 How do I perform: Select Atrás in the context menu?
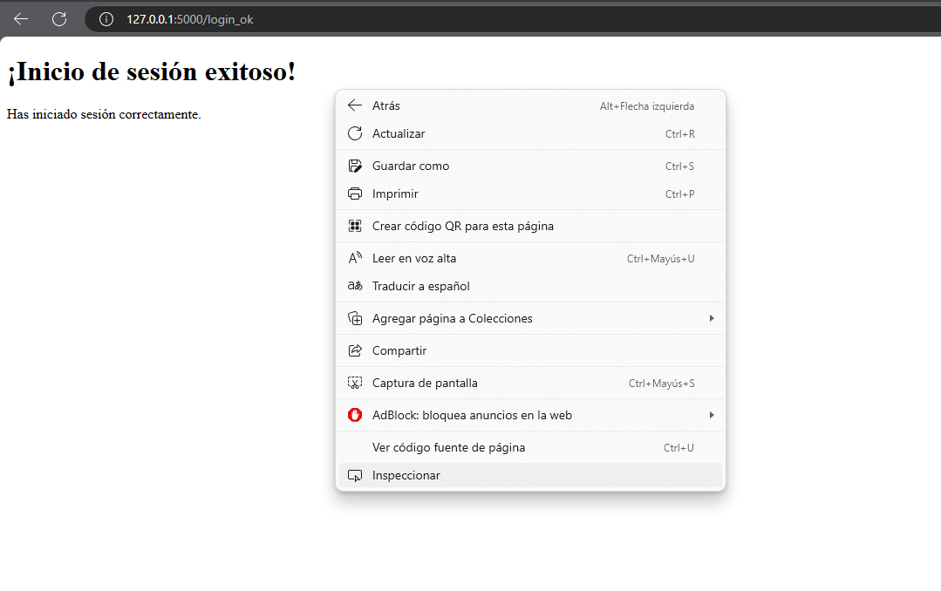click(386, 105)
